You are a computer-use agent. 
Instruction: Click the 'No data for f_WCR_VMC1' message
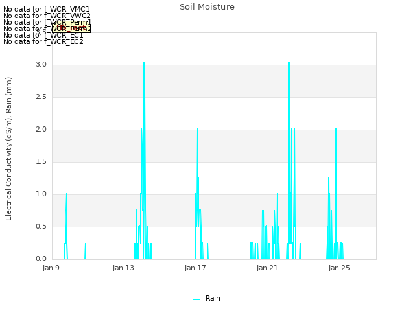tap(47, 9)
